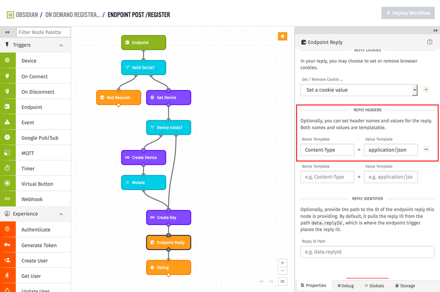Collapse the Experience palette section
Image resolution: width=440 pixels, height=292 pixels.
coord(61,214)
